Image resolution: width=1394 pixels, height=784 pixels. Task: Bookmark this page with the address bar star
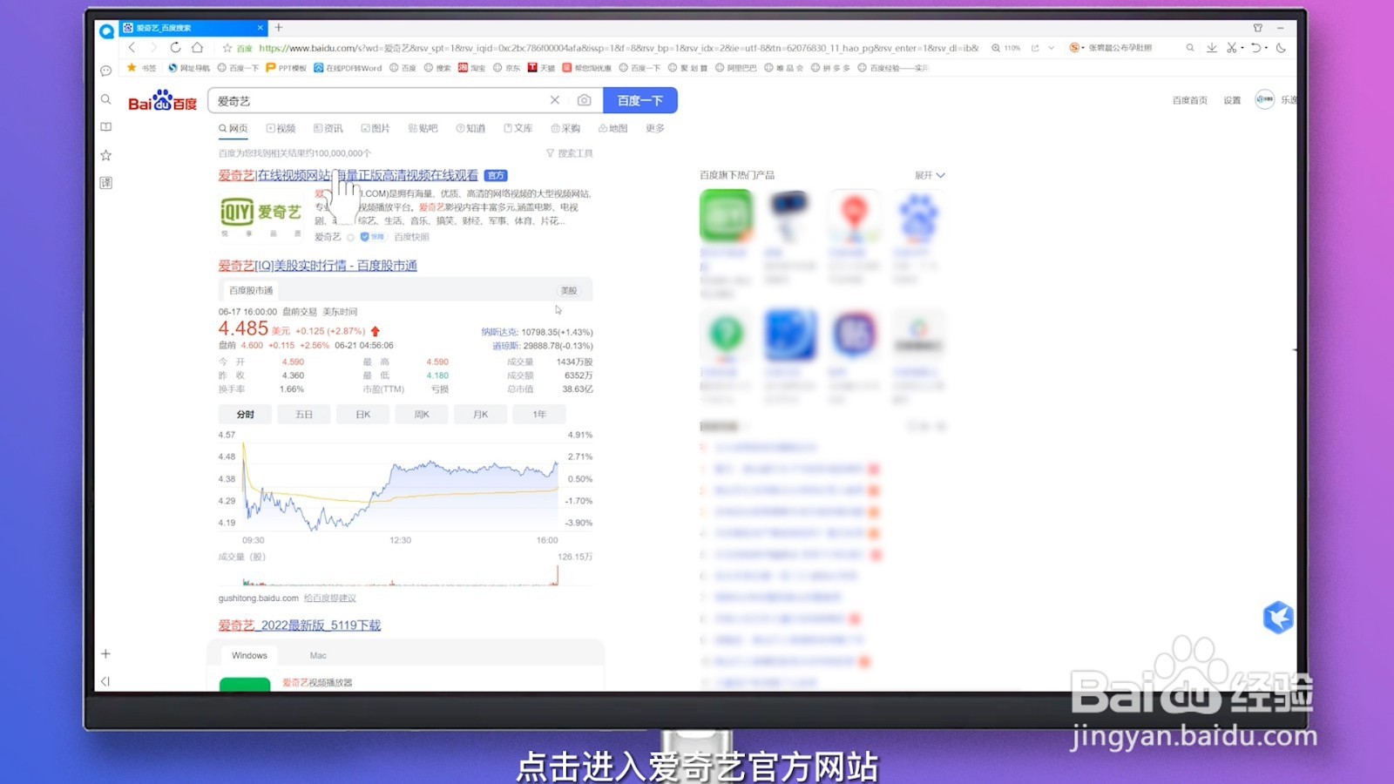point(227,49)
